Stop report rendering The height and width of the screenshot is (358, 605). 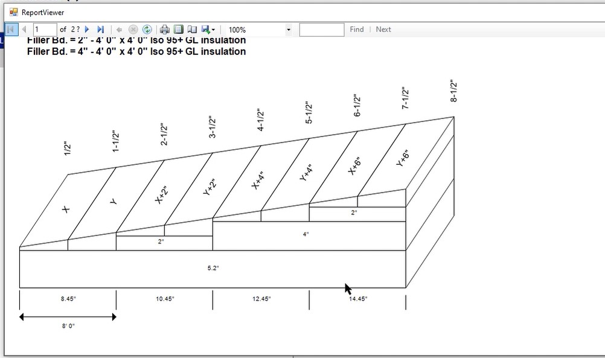pos(133,30)
